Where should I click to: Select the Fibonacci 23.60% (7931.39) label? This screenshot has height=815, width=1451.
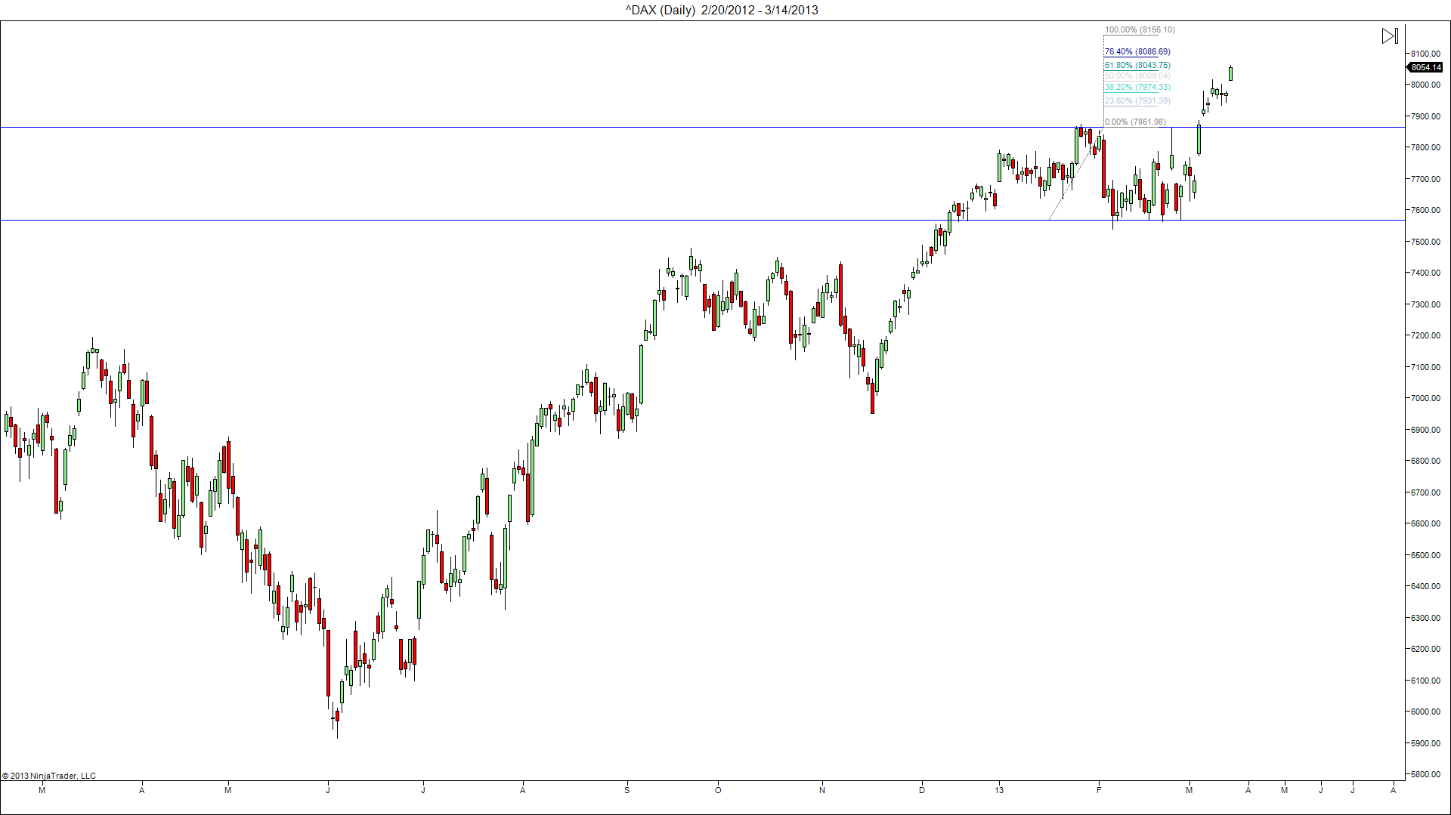point(1137,101)
